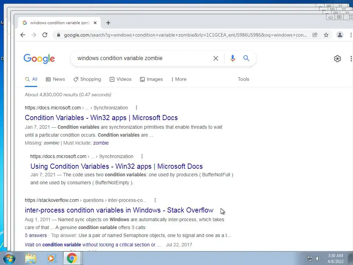Click the browser address bar URL
This screenshot has height=265, width=353.
[185, 35]
